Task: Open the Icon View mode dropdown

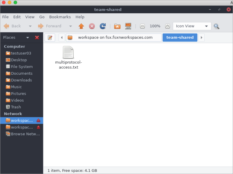Action: tap(192, 26)
